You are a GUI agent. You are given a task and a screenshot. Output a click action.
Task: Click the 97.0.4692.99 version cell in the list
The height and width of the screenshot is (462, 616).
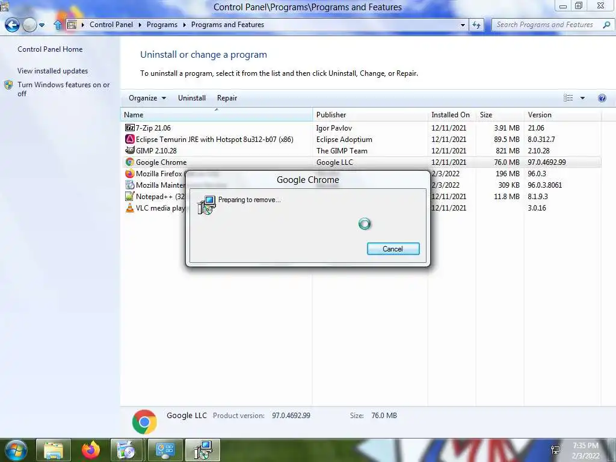click(x=547, y=162)
